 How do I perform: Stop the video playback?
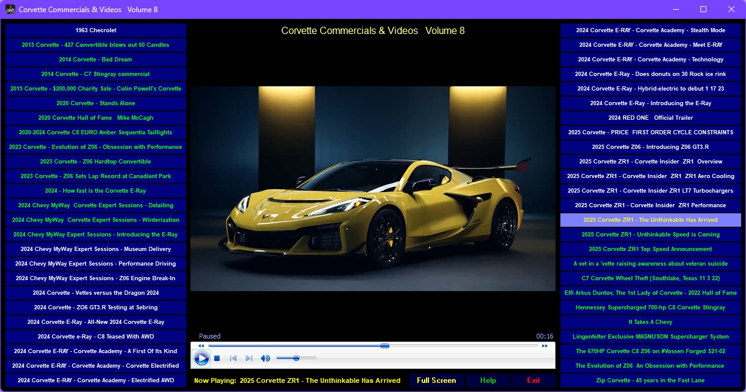[x=217, y=359]
